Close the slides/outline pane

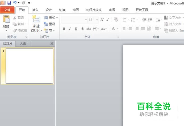52,43
